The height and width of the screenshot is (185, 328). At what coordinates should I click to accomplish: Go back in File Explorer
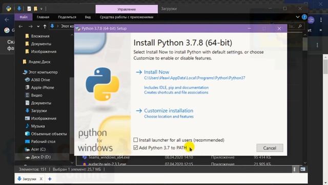20,26
